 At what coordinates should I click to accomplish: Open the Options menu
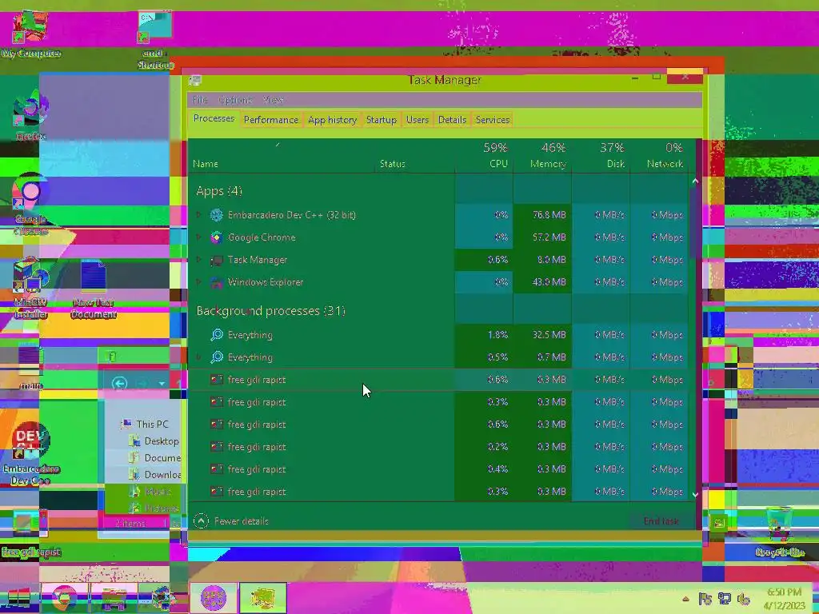[x=235, y=100]
